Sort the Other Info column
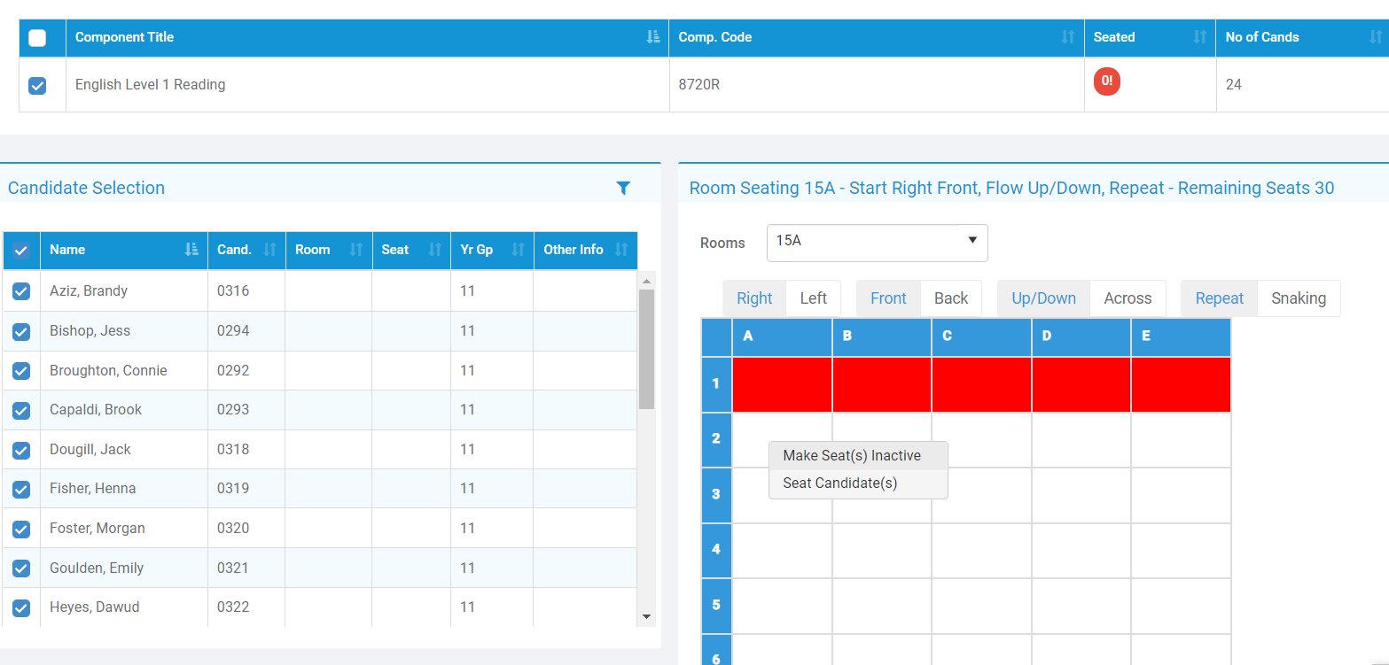Screen dimensions: 1389x665 (x=621, y=250)
